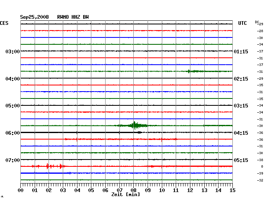Click the 05:00 time label

tap(13, 106)
